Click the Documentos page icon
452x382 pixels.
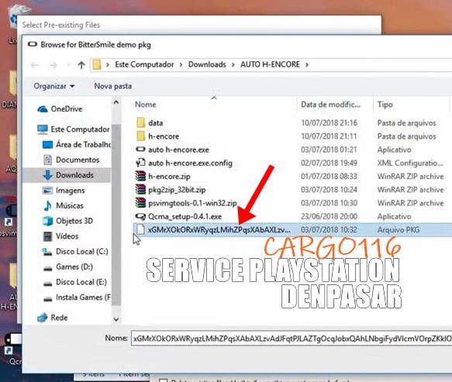coord(47,160)
